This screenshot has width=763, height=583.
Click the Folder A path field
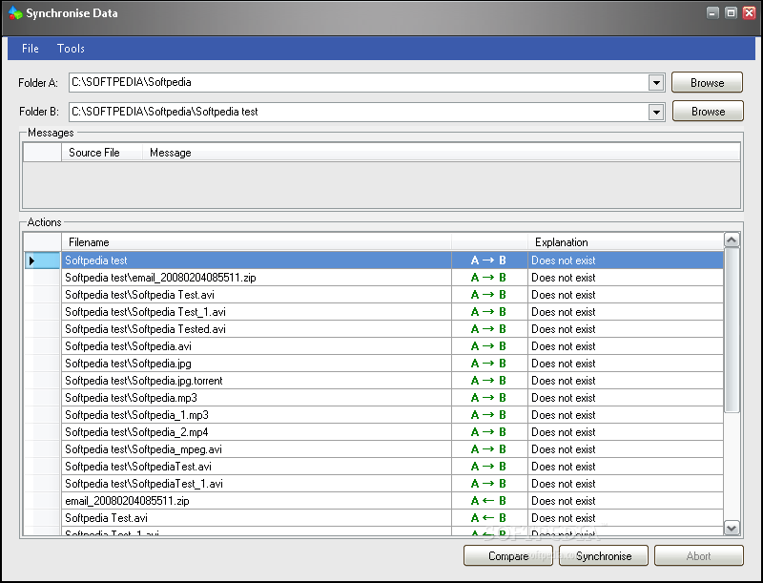coord(359,83)
